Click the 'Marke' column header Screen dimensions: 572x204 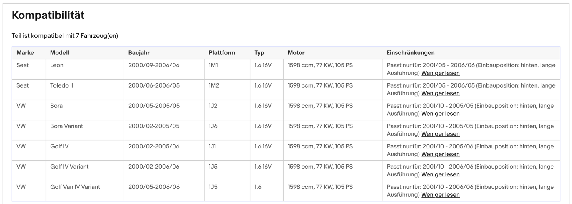point(25,53)
